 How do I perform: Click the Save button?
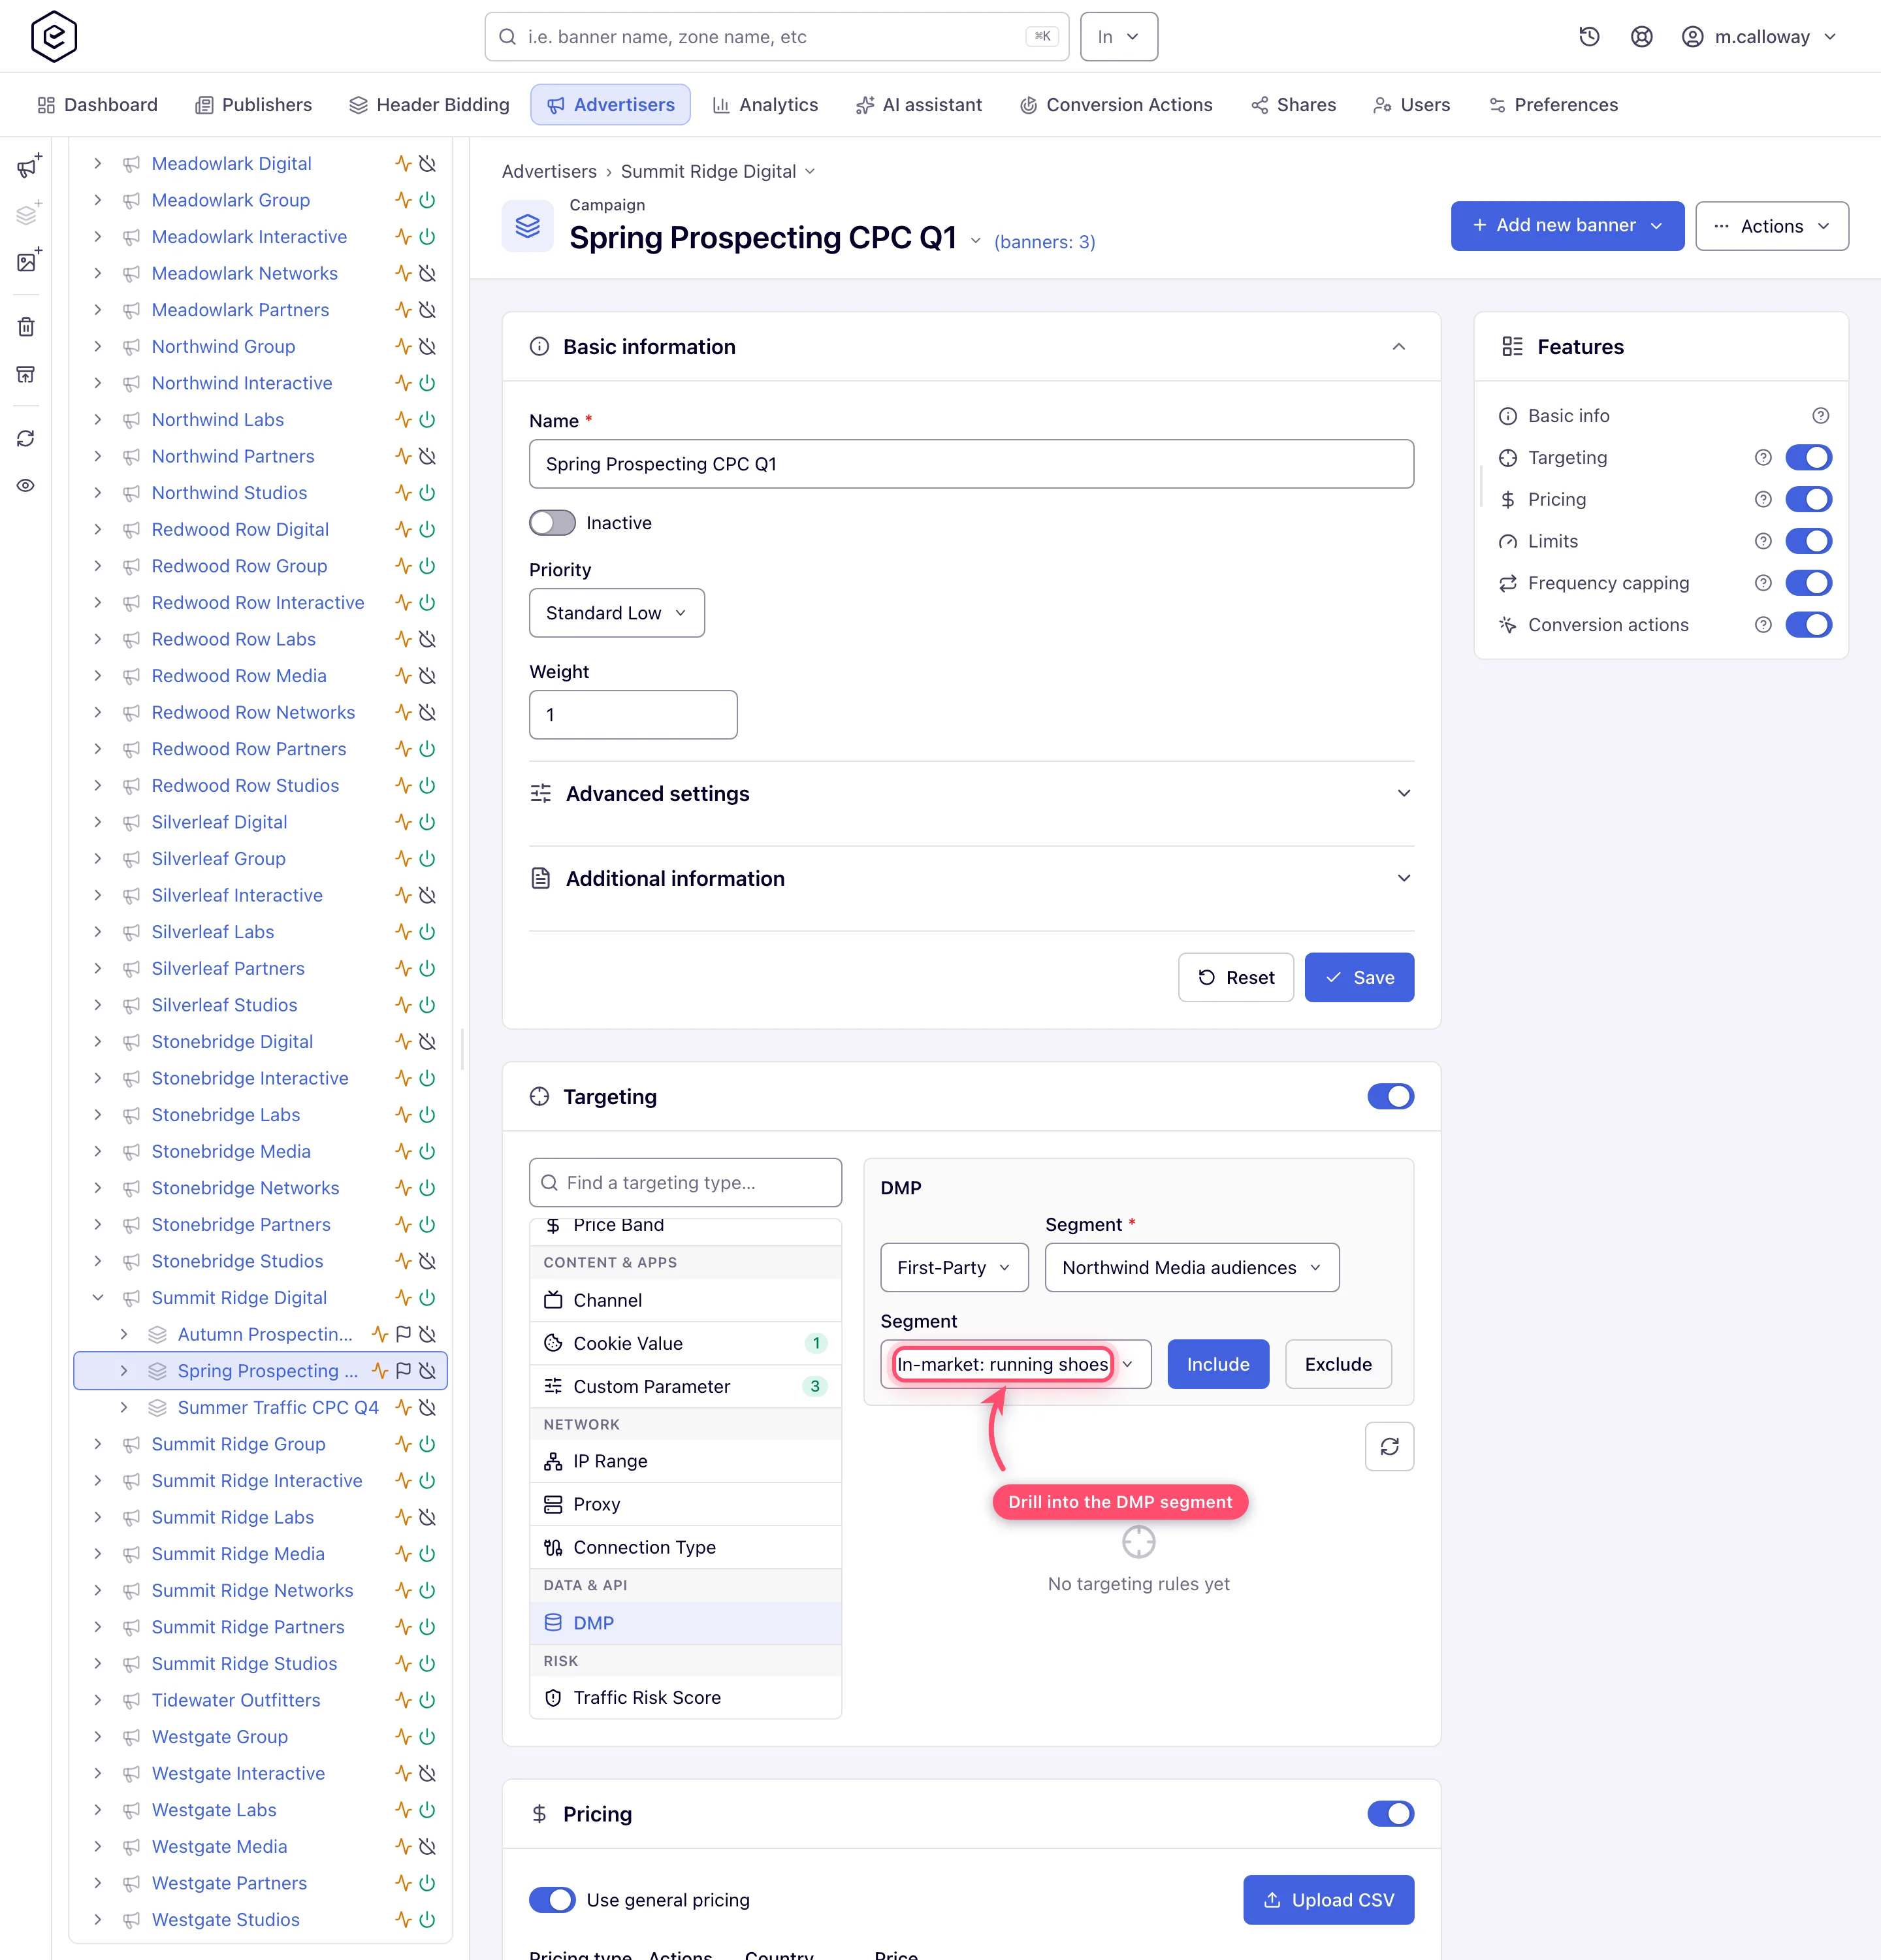click(x=1359, y=978)
